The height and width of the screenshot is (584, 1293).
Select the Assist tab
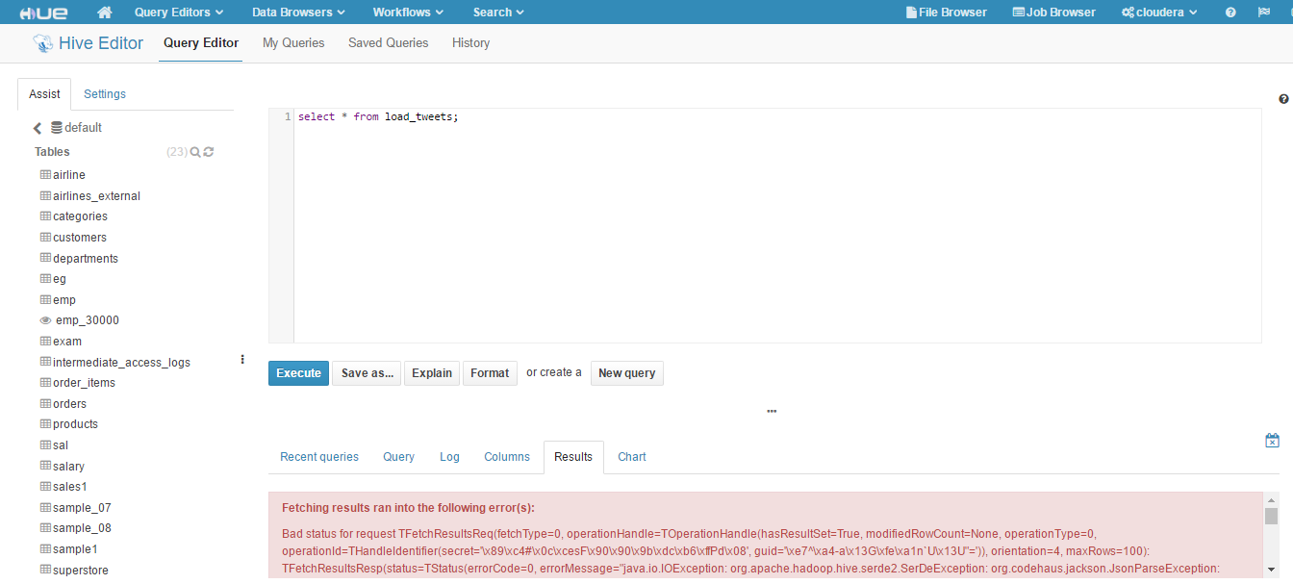click(44, 94)
